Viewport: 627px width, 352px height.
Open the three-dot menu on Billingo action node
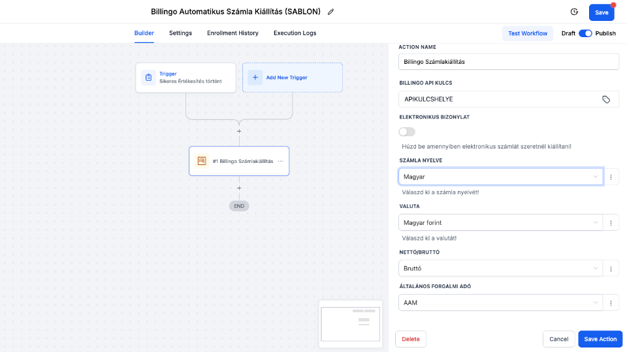pos(281,161)
